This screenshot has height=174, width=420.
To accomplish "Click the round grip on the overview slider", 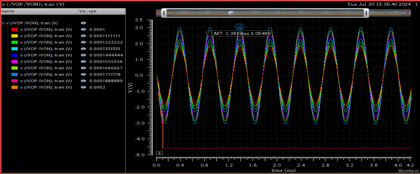I will tap(231, 13).
